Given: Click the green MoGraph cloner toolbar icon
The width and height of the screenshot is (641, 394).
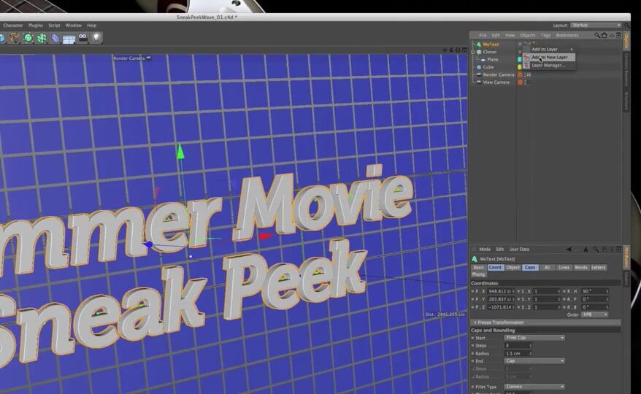Looking at the screenshot, I should (42, 38).
